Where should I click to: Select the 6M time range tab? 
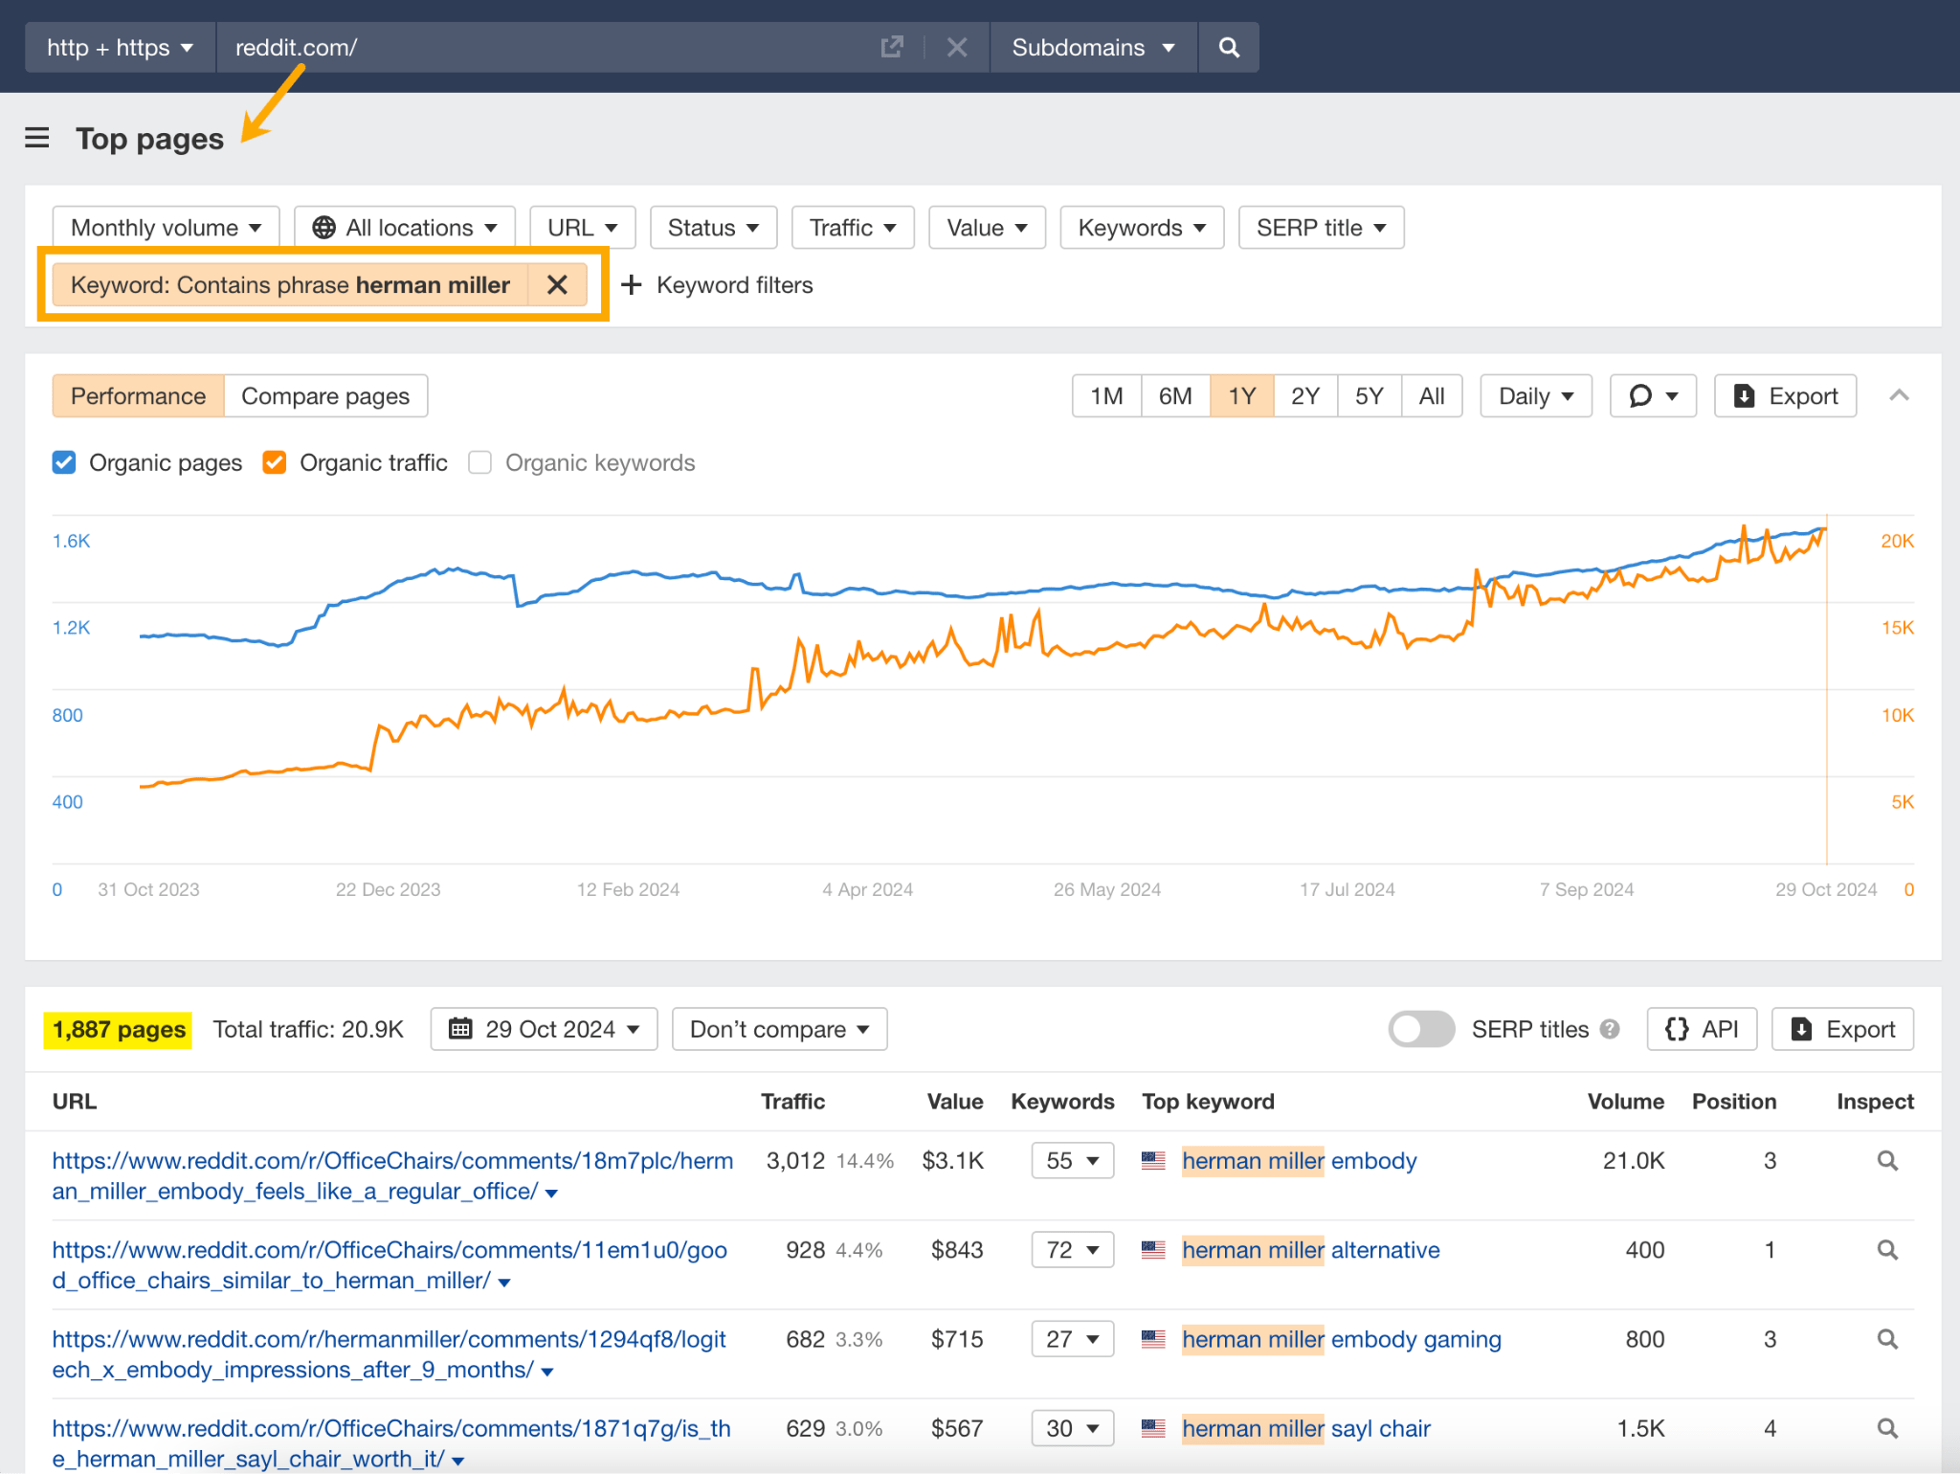point(1174,395)
